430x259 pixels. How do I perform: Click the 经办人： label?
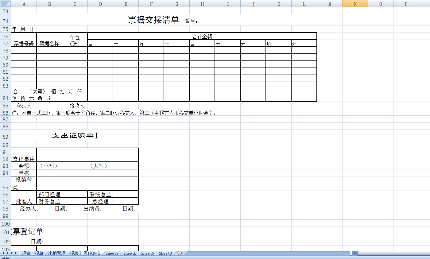point(29,209)
